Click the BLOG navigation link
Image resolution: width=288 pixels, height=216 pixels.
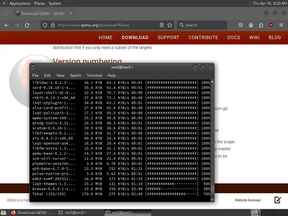click(x=275, y=37)
